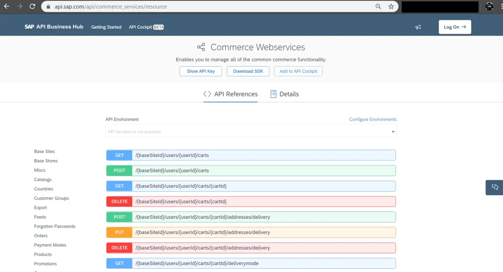Switch to the Details tab

(284, 94)
